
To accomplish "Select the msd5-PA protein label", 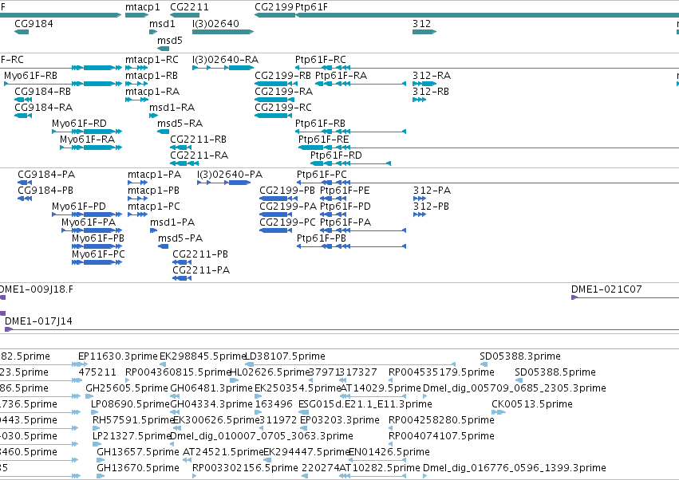I will coord(180,239).
